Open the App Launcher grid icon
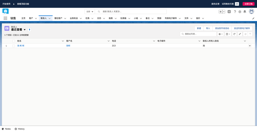The width and height of the screenshot is (257, 132). [5, 18]
